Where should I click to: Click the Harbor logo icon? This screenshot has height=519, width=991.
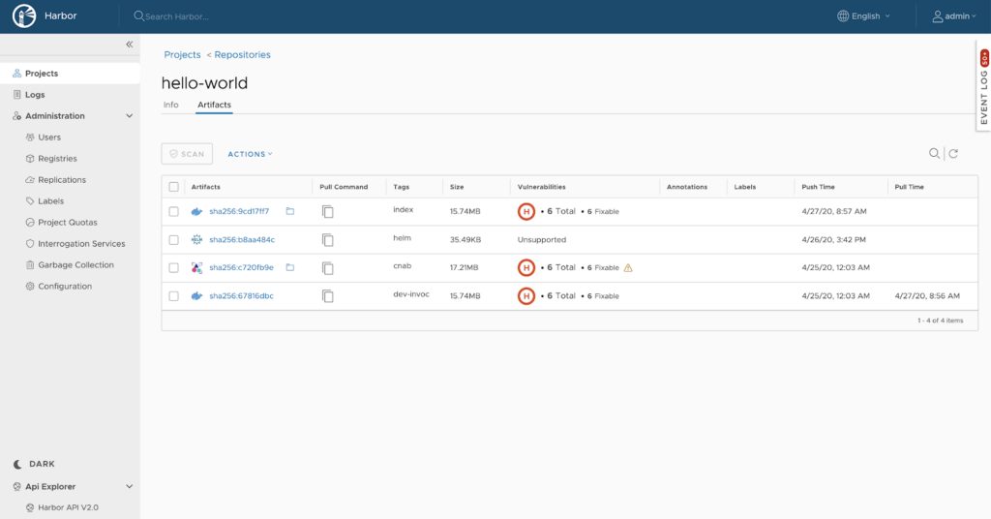(24, 16)
